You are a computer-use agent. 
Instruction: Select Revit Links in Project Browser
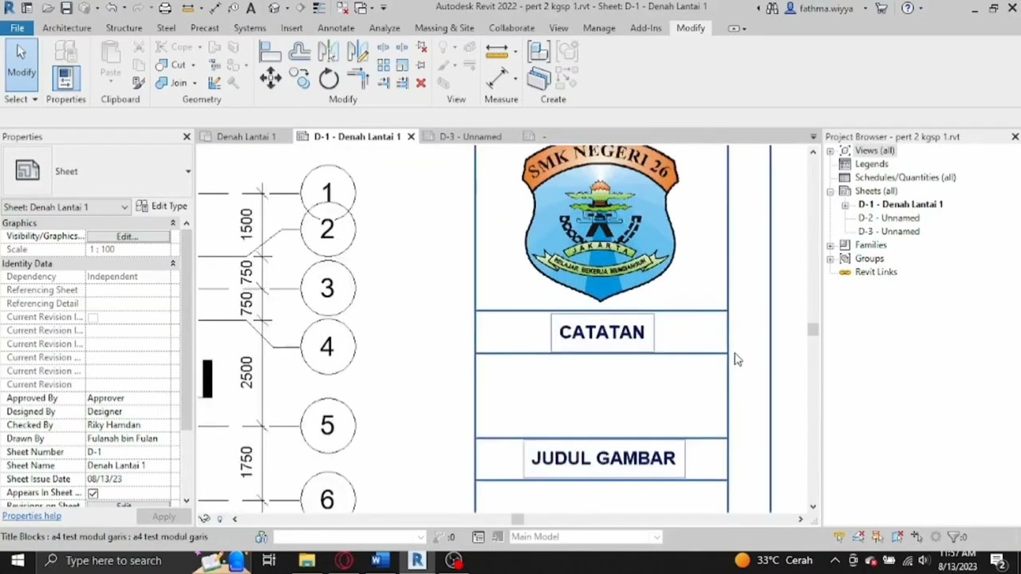[876, 273]
